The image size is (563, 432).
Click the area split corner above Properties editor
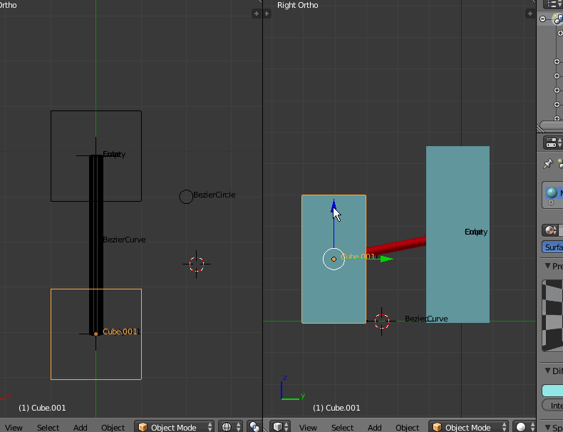[x=540, y=128]
